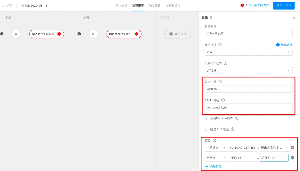
Task: Open the 自定义 variable type dropdown
Action: [216, 158]
